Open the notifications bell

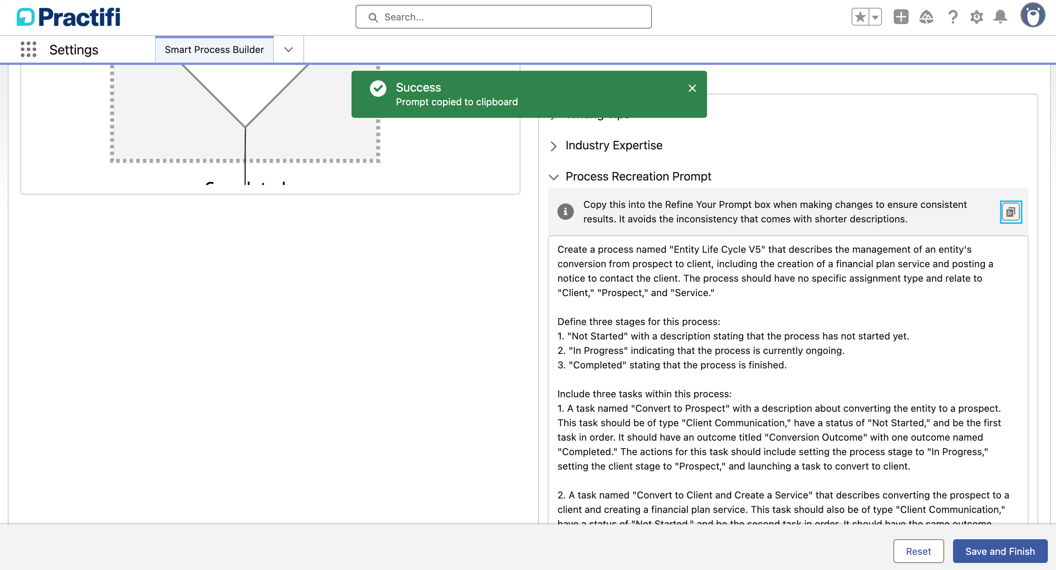[1001, 17]
